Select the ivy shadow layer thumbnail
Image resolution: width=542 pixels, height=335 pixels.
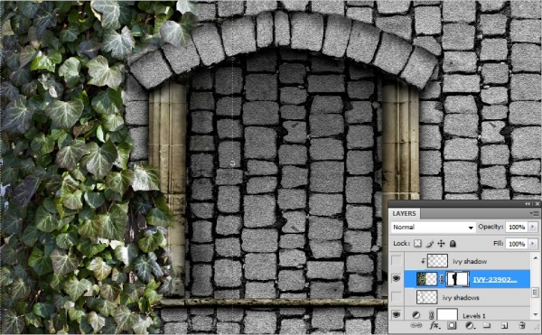pyautogui.click(x=437, y=261)
